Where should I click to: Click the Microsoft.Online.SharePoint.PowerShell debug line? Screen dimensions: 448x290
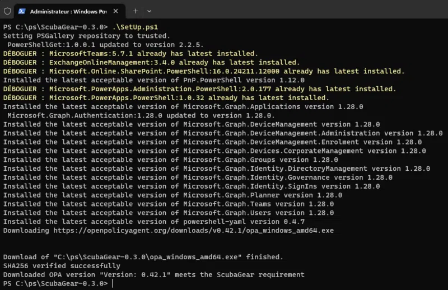pyautogui.click(x=204, y=72)
